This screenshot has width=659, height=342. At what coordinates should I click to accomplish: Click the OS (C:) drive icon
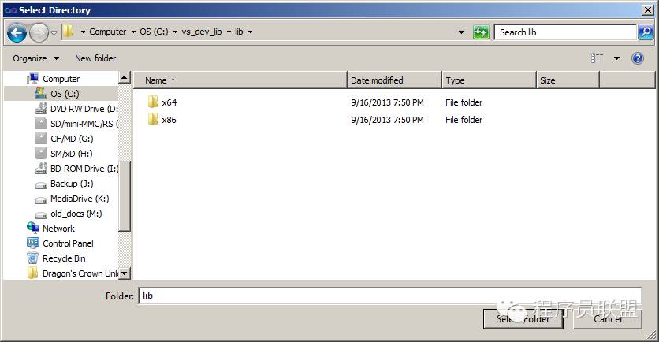tap(41, 93)
